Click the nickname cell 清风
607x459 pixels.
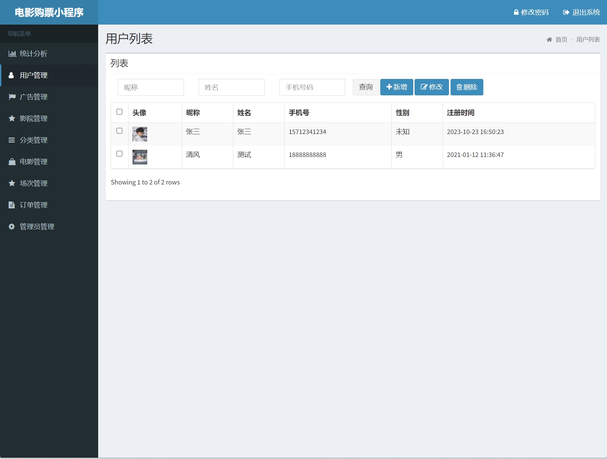pos(193,155)
